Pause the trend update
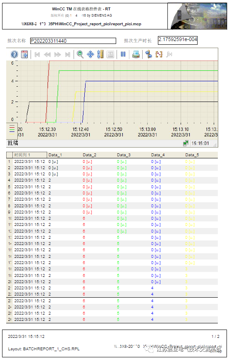 123,54
